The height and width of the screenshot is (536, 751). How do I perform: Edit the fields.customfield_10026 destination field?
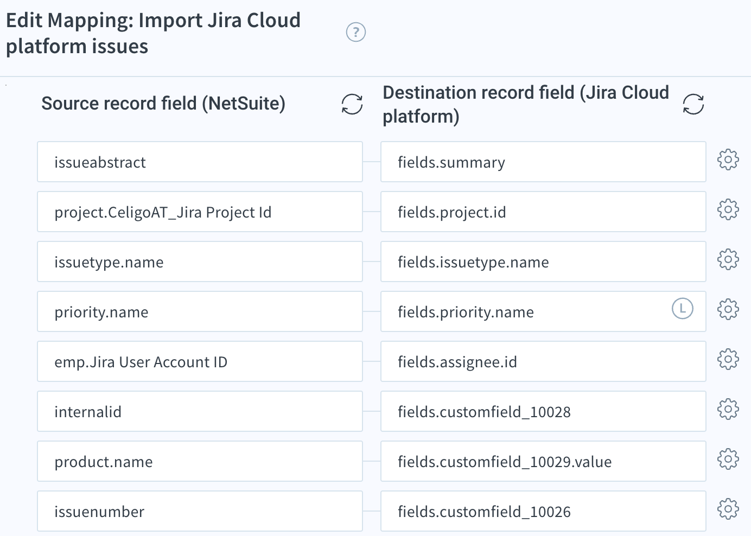543,511
